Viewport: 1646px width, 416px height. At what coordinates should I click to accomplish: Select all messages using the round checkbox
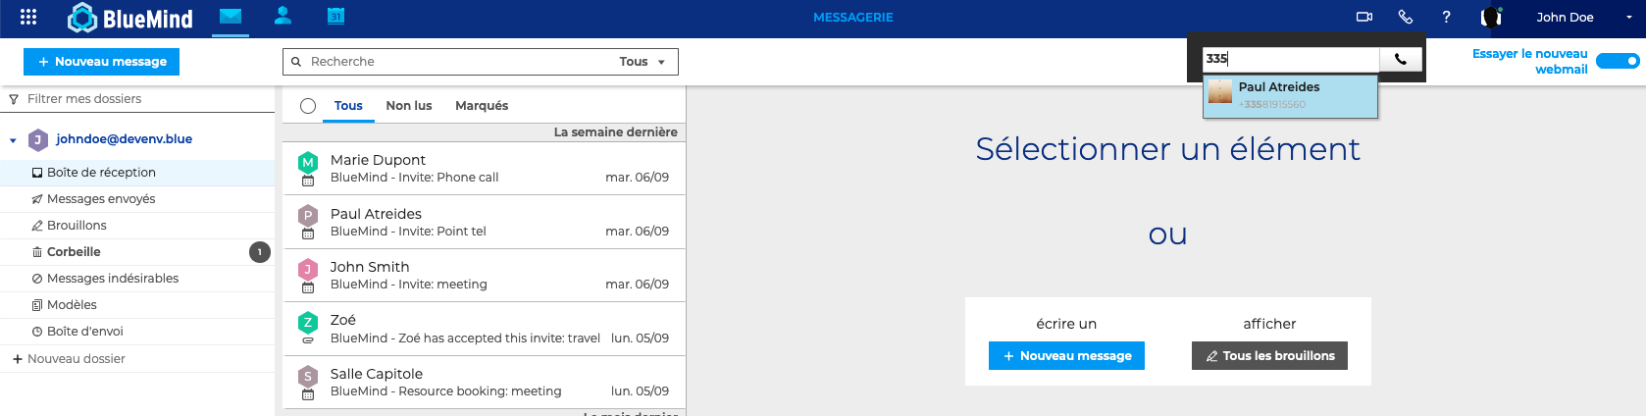point(308,106)
